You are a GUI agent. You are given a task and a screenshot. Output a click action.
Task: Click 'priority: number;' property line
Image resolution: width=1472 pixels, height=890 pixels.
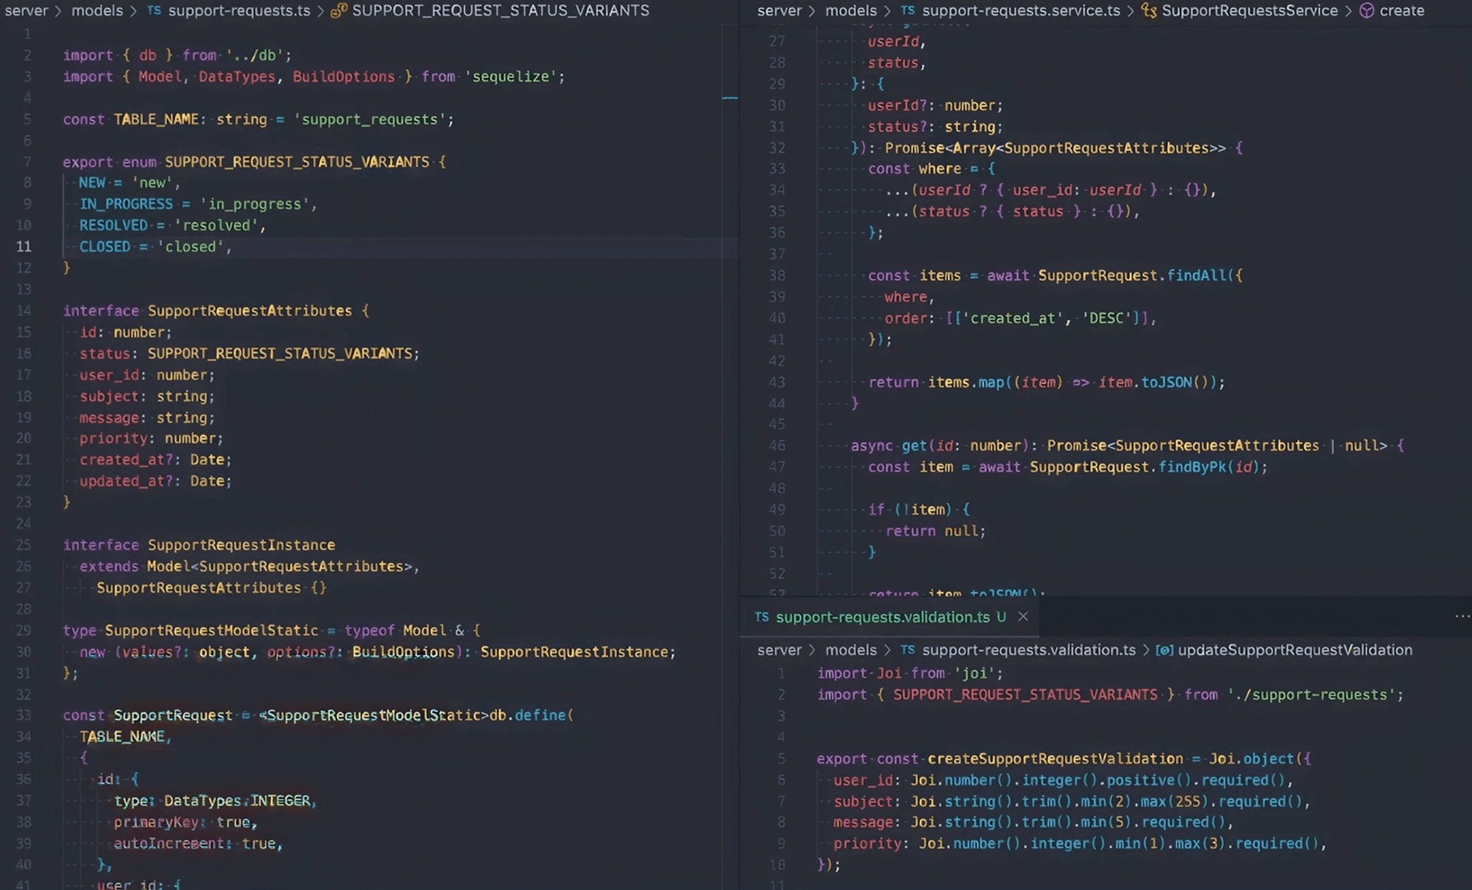[151, 438]
